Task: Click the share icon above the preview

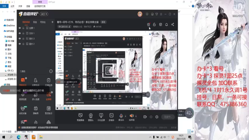Action: tap(173, 25)
